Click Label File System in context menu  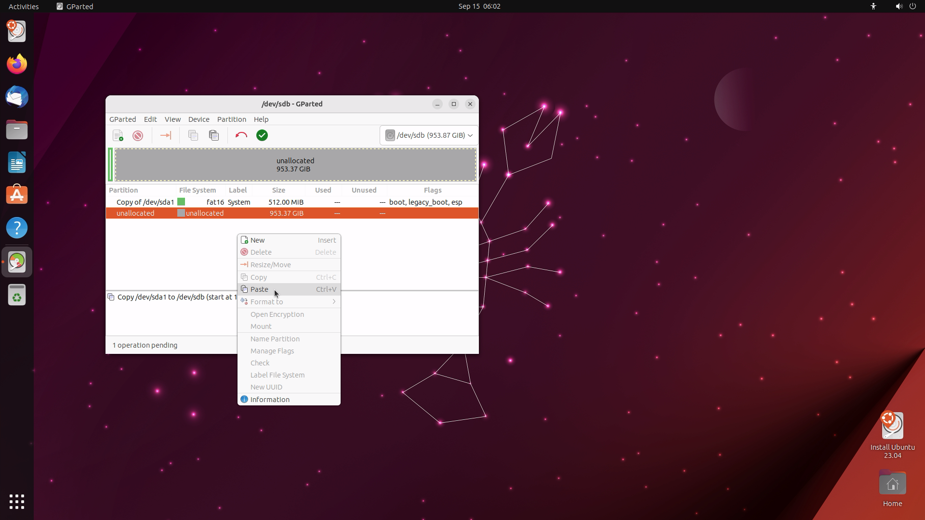pyautogui.click(x=289, y=375)
